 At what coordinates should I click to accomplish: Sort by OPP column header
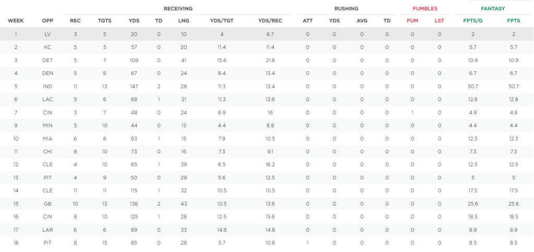click(47, 21)
